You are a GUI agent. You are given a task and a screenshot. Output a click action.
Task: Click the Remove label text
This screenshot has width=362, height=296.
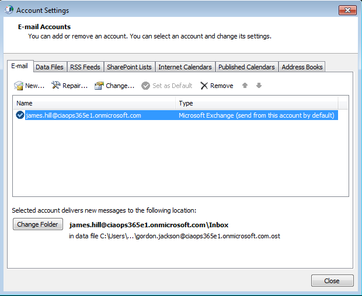[x=222, y=86]
